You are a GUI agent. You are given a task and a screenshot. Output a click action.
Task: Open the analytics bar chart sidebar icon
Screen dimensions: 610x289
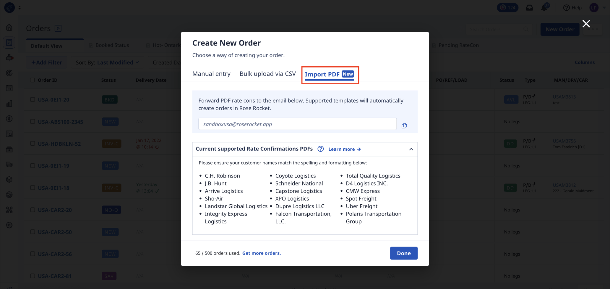tap(9, 104)
